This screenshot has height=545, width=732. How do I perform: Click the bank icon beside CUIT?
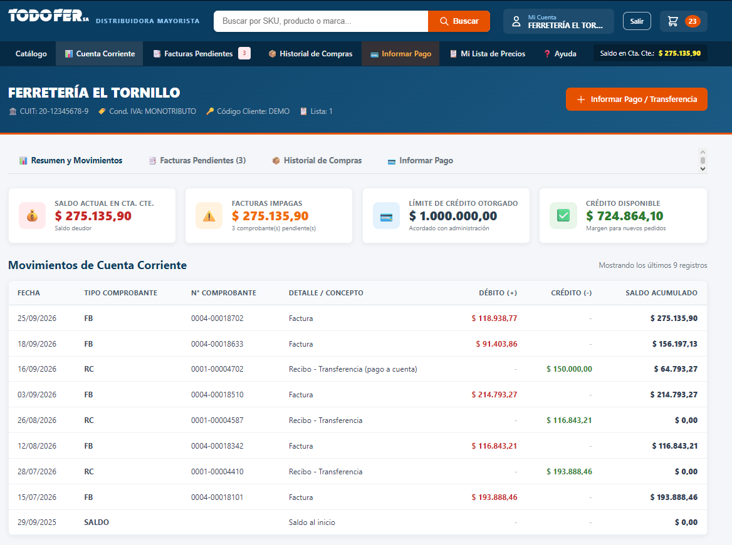point(13,111)
